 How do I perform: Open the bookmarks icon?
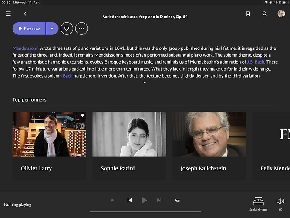[248, 14]
